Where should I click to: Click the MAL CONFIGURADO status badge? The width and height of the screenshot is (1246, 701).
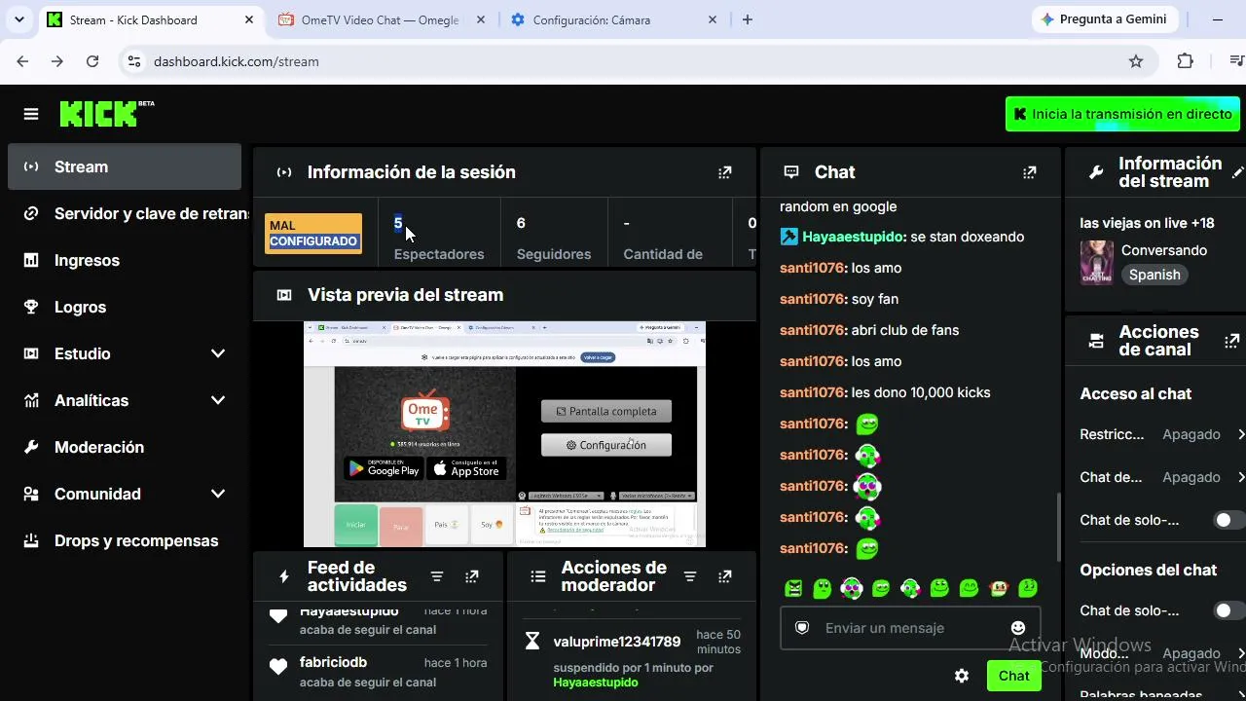[x=313, y=234]
